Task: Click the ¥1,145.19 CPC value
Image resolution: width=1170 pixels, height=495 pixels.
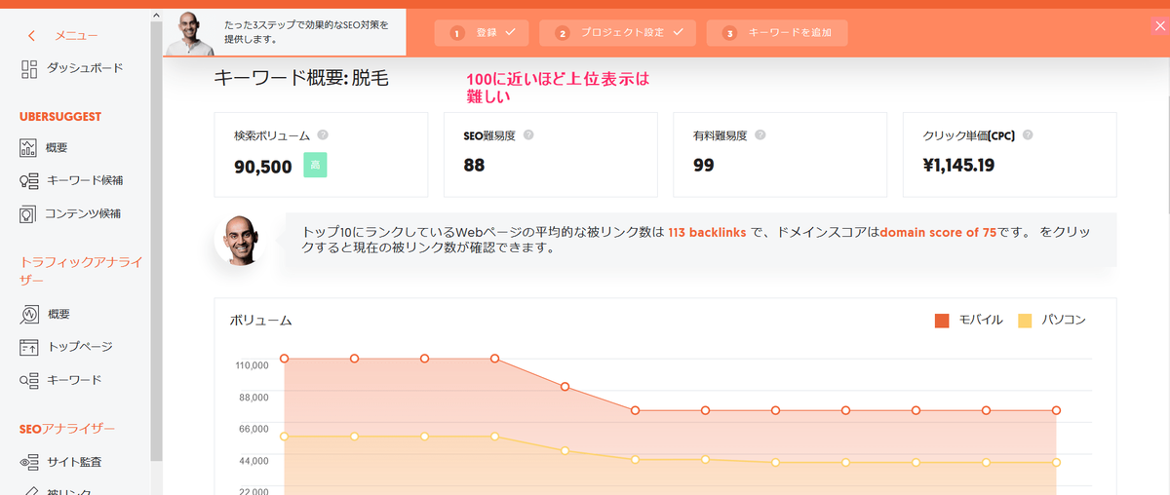Action: point(958,166)
